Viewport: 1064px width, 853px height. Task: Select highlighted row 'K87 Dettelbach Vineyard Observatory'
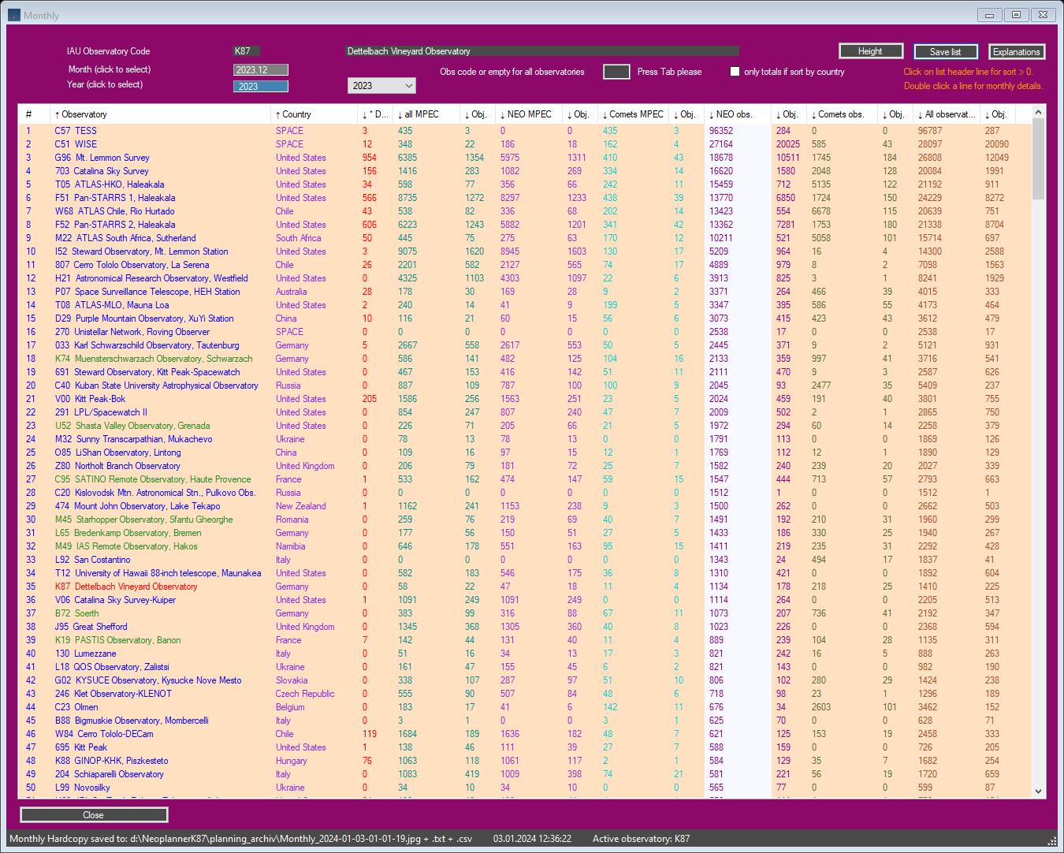524,587
